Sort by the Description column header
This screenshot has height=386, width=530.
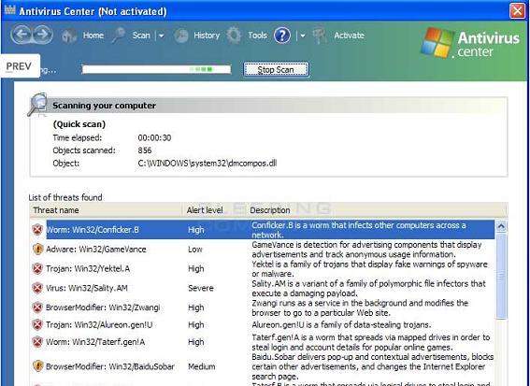click(x=376, y=210)
